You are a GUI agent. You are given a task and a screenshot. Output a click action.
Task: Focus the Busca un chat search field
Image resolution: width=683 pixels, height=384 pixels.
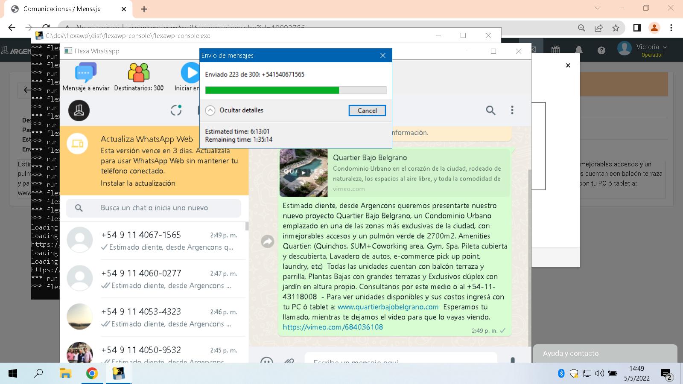154,208
